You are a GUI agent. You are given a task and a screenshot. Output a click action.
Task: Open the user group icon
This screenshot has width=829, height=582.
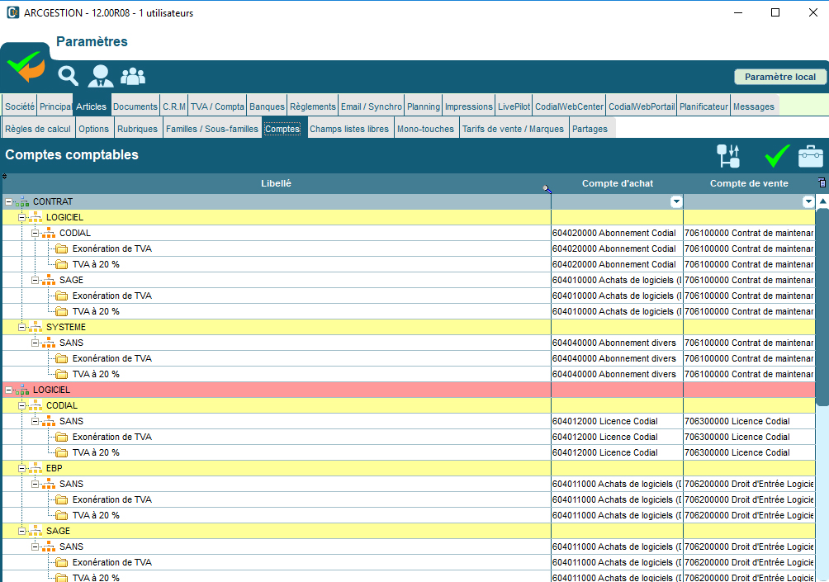(133, 76)
